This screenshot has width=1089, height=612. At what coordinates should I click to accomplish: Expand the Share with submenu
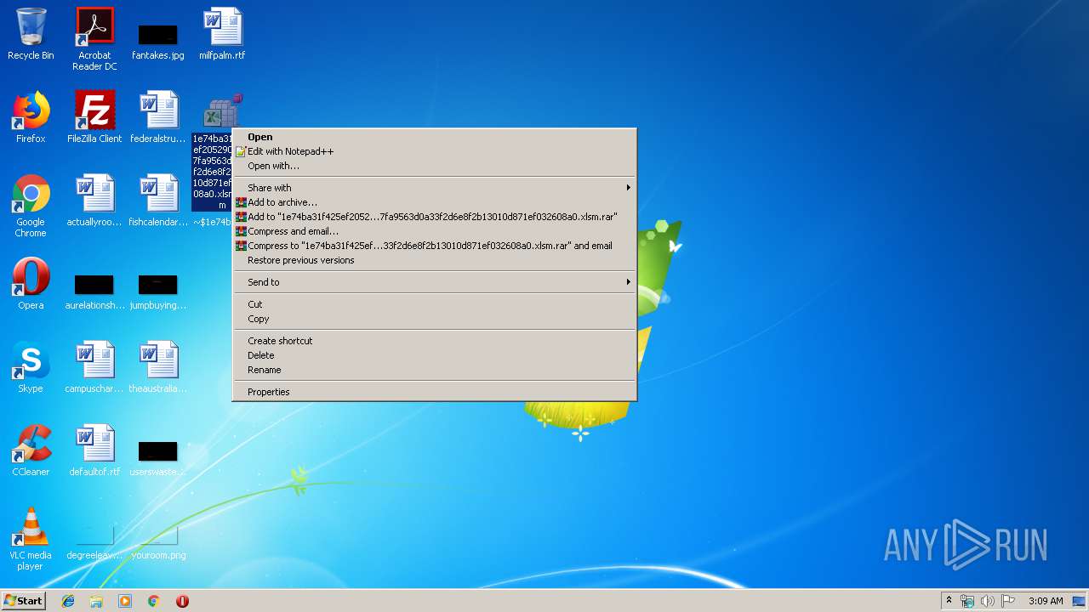pos(434,188)
